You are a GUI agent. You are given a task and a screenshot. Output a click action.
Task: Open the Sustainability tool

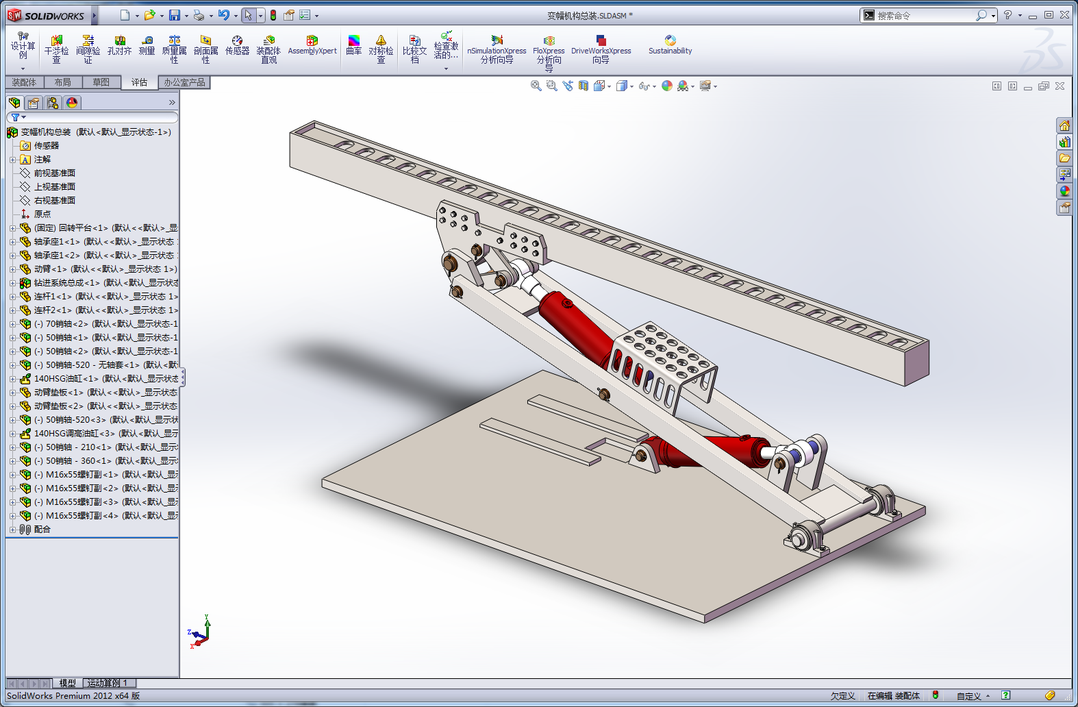[x=670, y=46]
